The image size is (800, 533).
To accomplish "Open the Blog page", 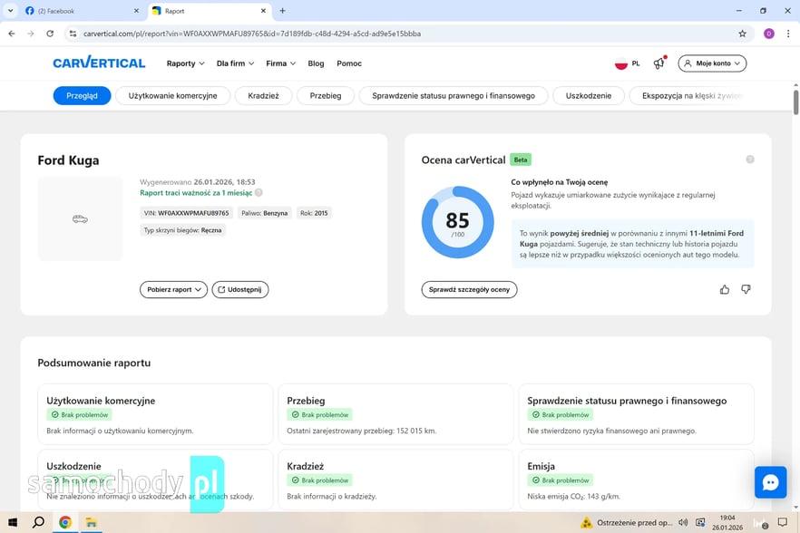I will (316, 63).
